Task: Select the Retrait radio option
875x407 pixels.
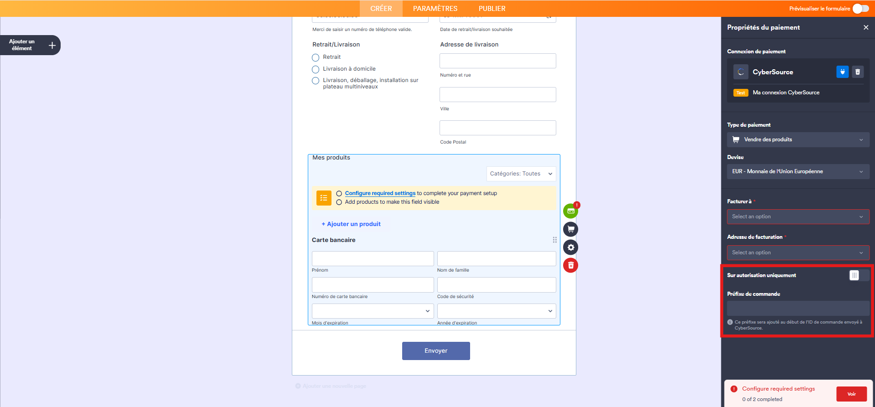Action: (x=316, y=57)
